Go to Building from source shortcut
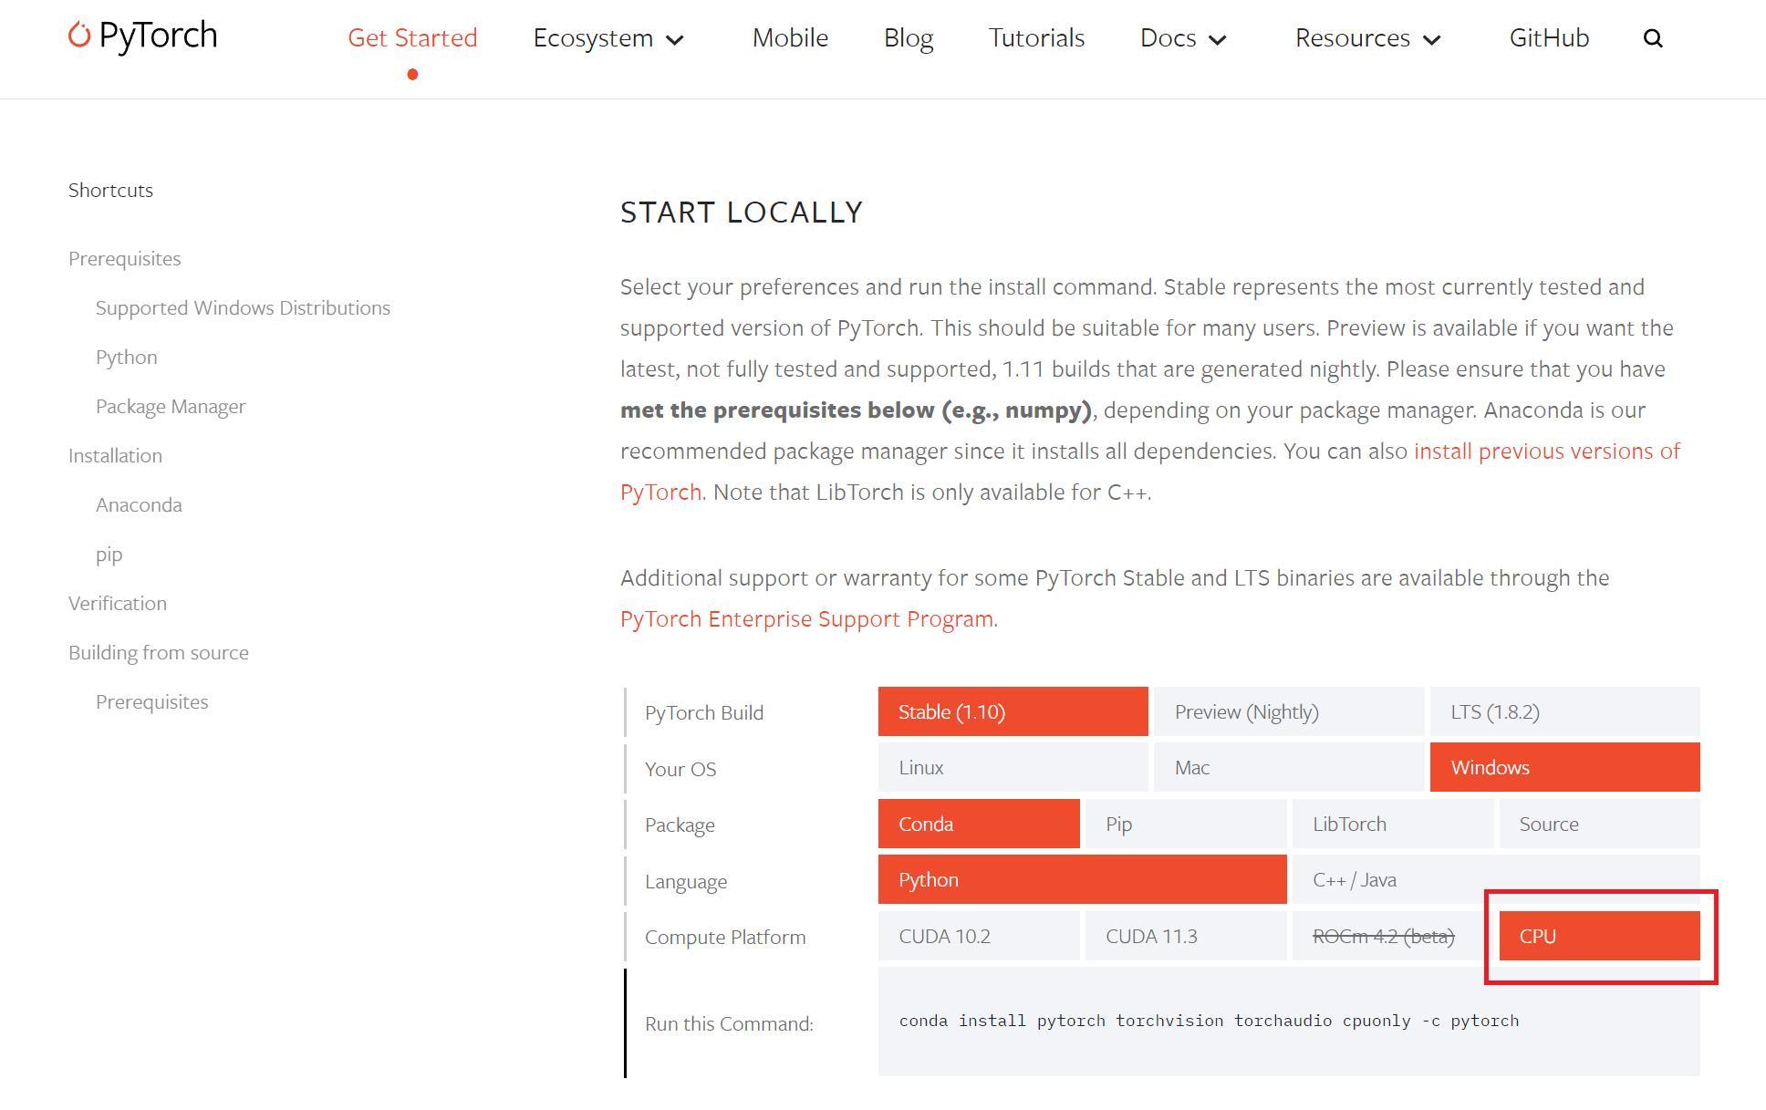 click(x=159, y=653)
